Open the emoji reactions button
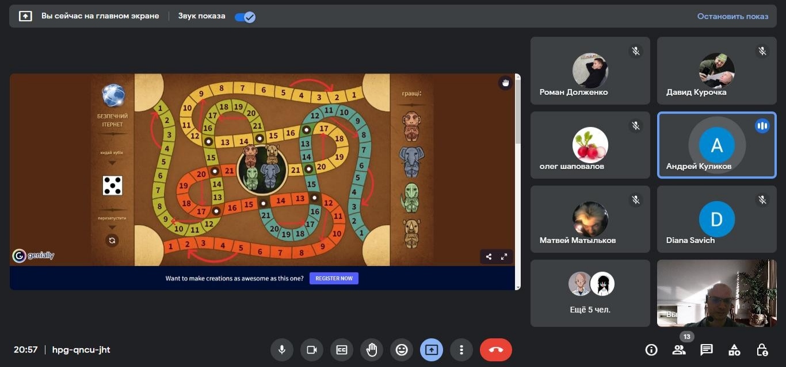This screenshot has width=786, height=367. point(402,349)
